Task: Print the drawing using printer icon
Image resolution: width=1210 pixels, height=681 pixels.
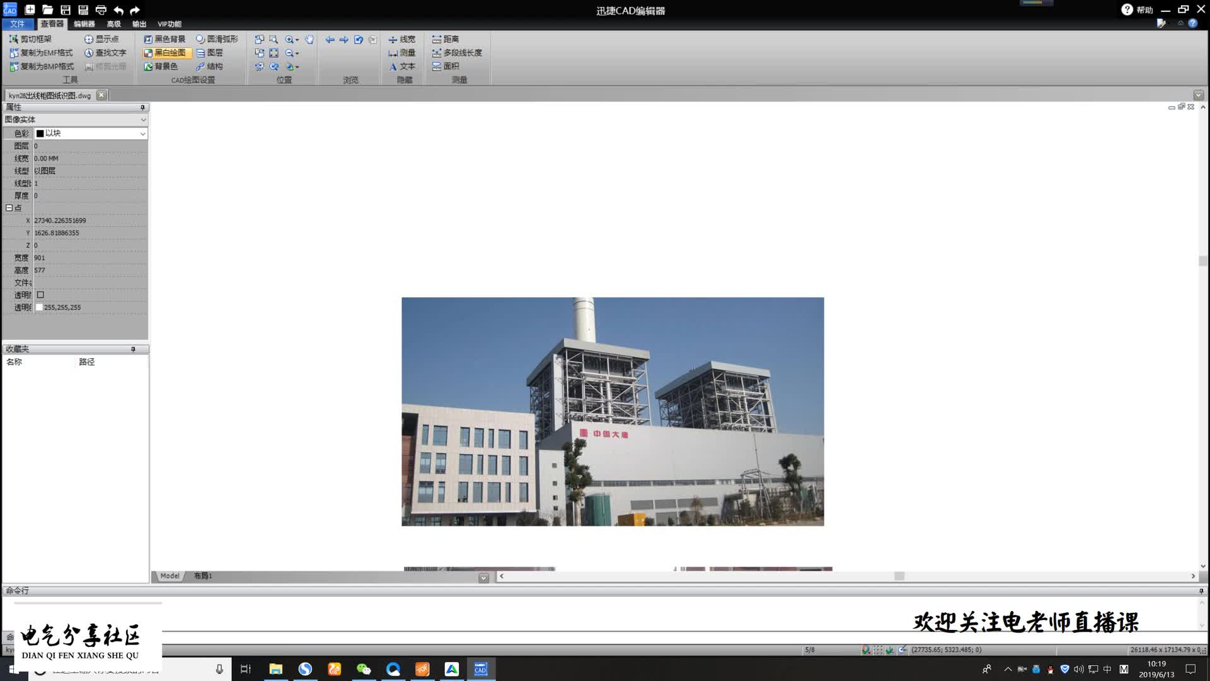Action: pos(101,10)
